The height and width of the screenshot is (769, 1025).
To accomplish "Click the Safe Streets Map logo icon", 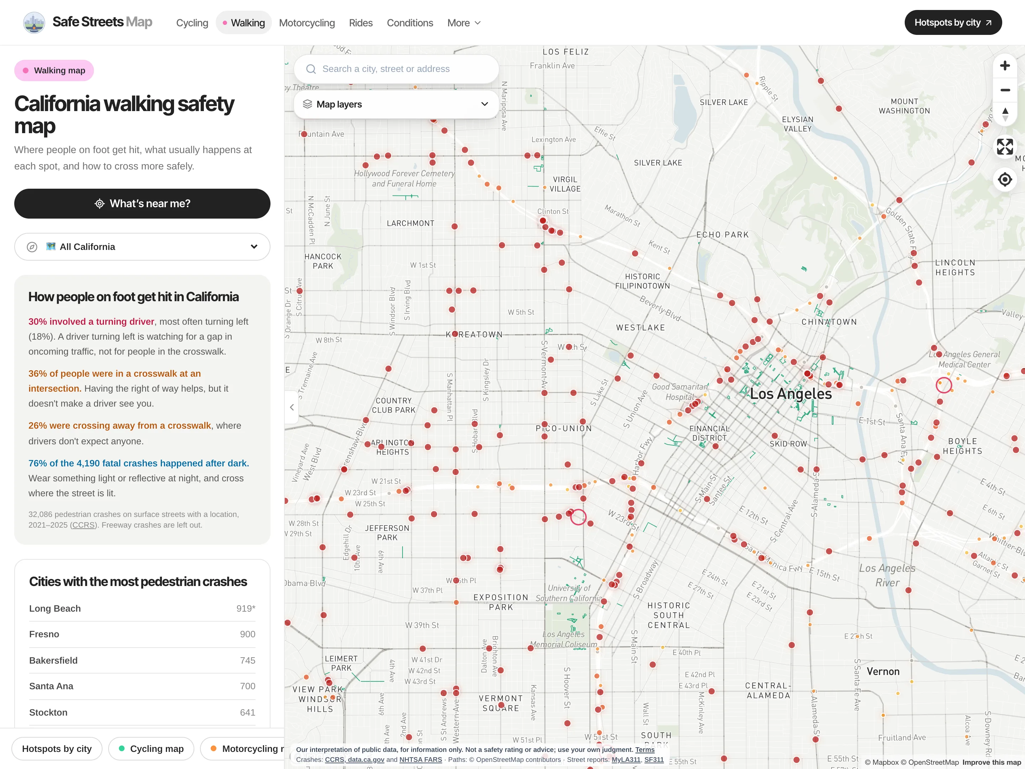I will 34,23.
